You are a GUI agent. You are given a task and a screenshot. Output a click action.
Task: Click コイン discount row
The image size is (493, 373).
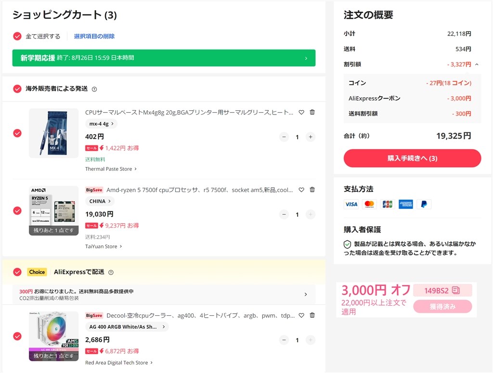coord(410,83)
